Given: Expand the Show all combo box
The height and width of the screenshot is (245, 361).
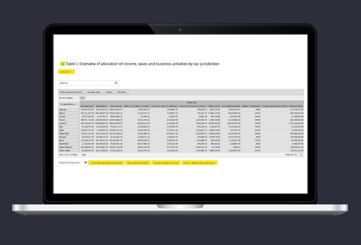Looking at the screenshot, I should (116, 83).
